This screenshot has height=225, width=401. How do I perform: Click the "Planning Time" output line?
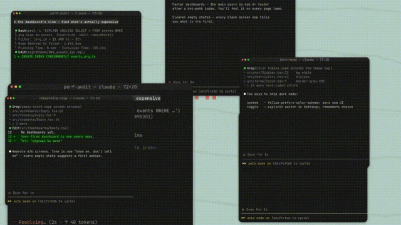coord(60,48)
